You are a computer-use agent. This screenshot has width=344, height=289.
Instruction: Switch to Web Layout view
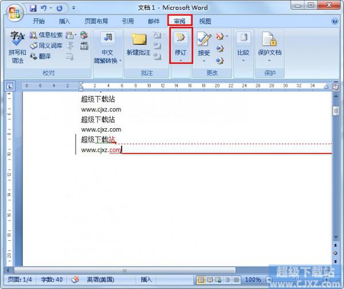pyautogui.click(x=218, y=280)
